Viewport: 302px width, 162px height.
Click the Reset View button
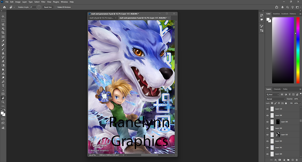(x=48, y=7)
